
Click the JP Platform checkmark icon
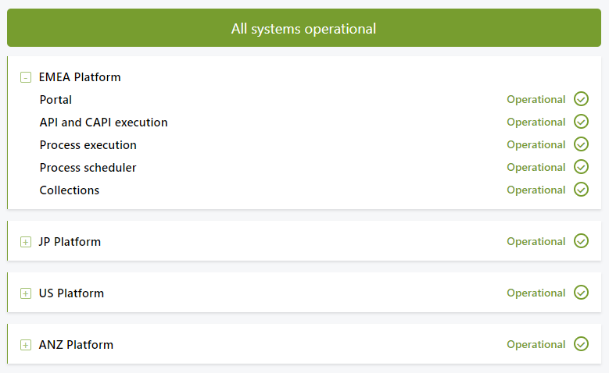point(581,241)
